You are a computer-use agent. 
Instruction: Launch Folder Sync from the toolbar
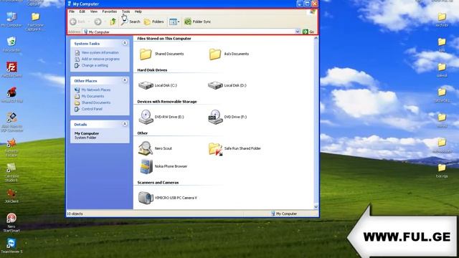(197, 21)
